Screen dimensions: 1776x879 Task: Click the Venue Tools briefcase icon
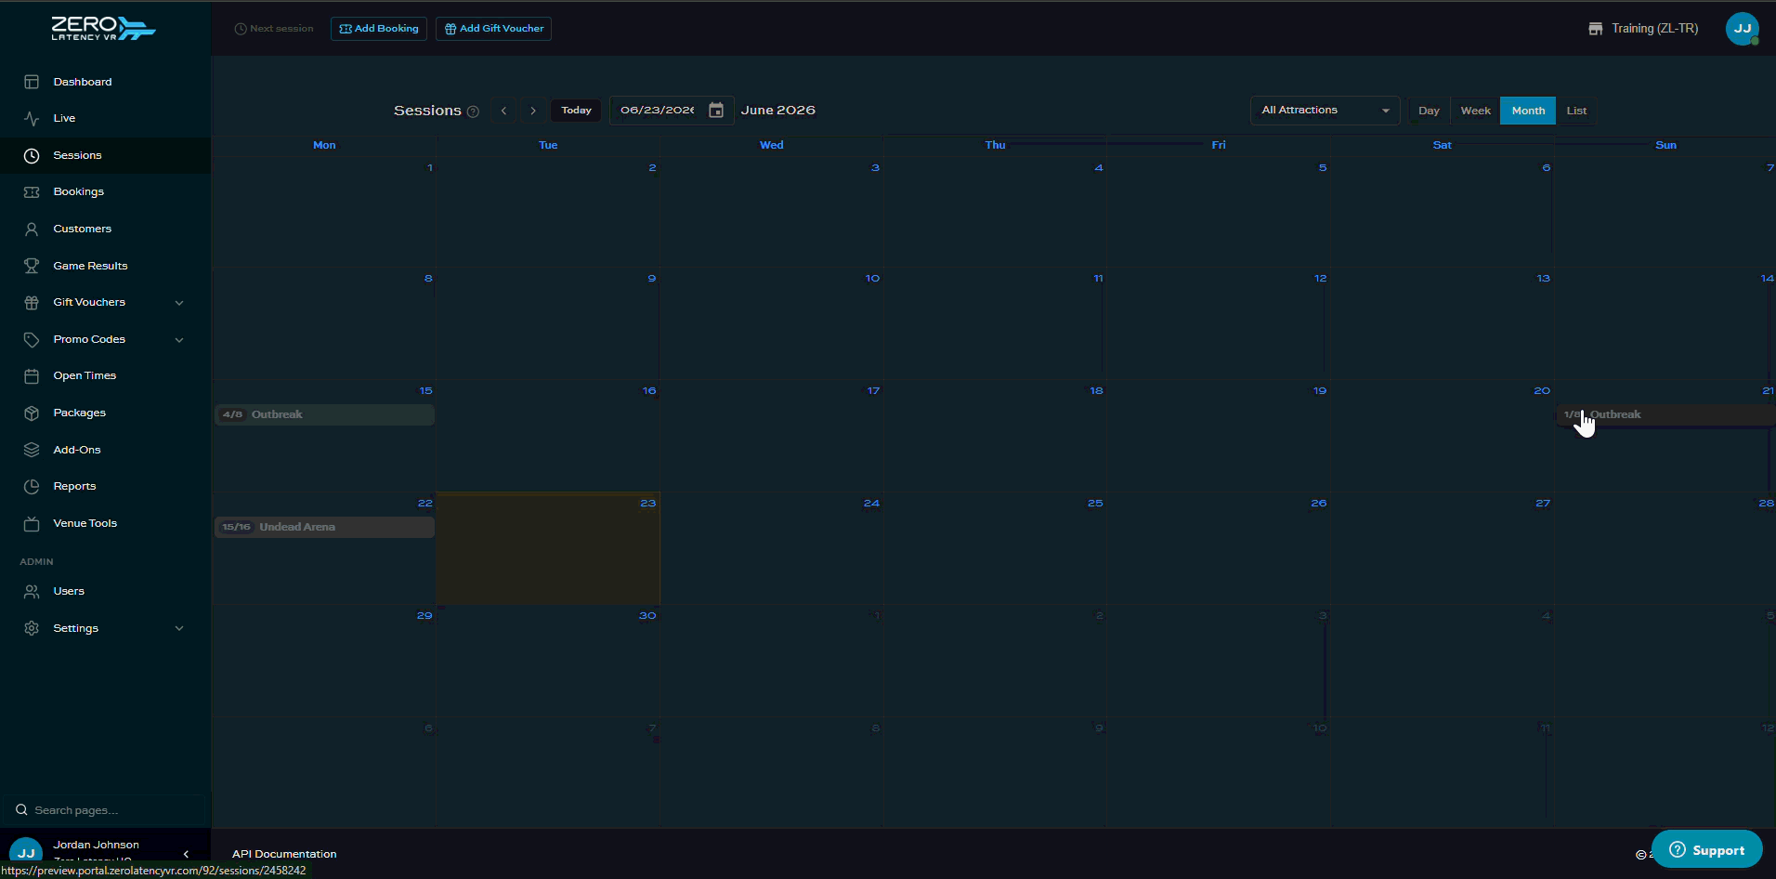(x=32, y=523)
